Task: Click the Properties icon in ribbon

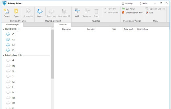Action: 28,13
